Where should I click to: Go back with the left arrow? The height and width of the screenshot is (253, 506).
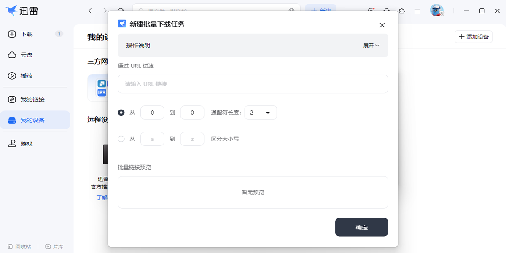coord(90,11)
